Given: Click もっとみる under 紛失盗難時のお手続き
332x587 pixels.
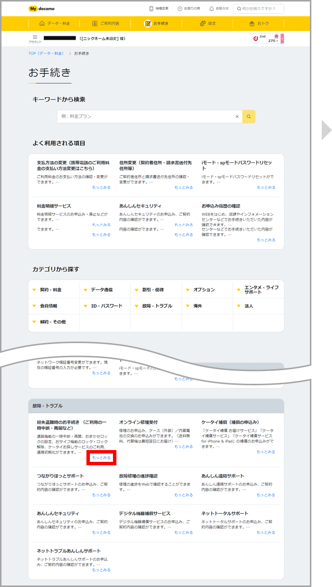Looking at the screenshot, I should click(x=101, y=457).
